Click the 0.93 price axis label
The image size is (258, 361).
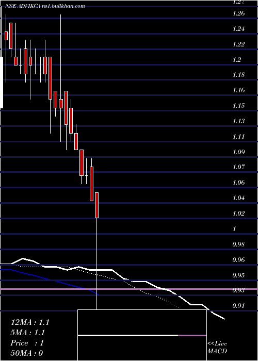pyautogui.click(x=238, y=290)
